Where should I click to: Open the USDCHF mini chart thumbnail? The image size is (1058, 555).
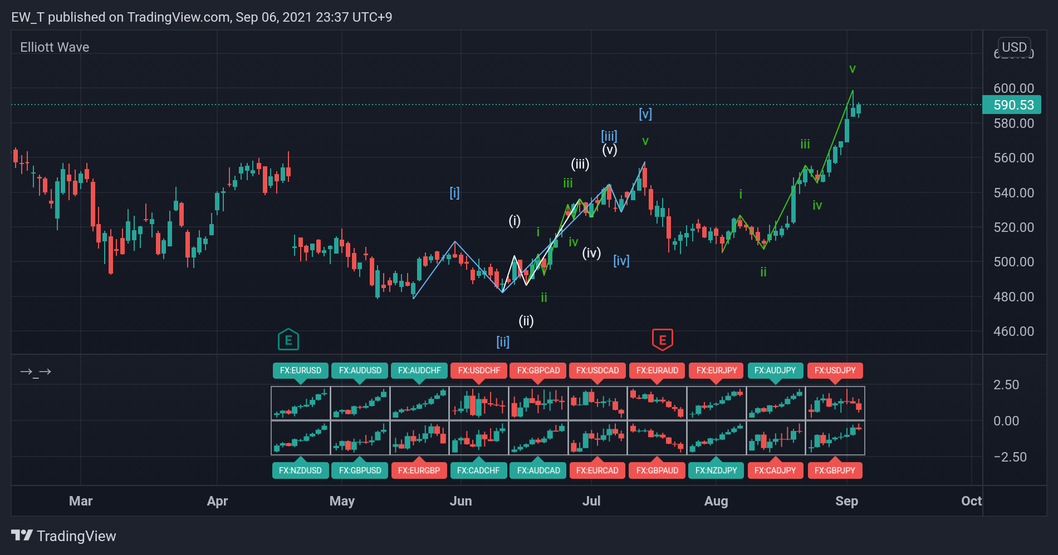(x=479, y=403)
